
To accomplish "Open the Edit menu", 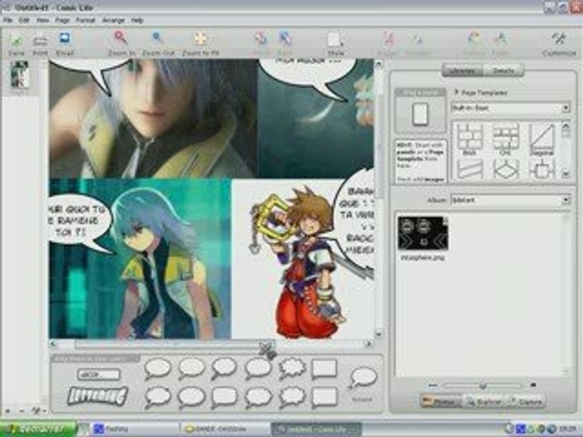I will [x=24, y=20].
